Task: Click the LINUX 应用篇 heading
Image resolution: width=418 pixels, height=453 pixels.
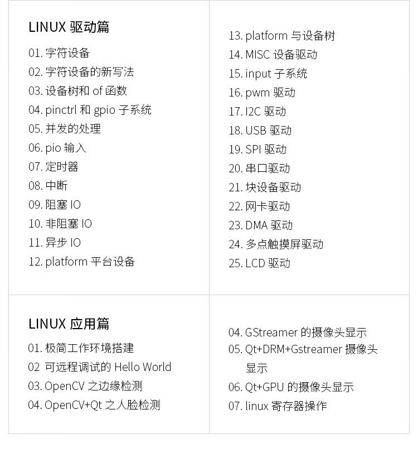Action: [x=69, y=324]
